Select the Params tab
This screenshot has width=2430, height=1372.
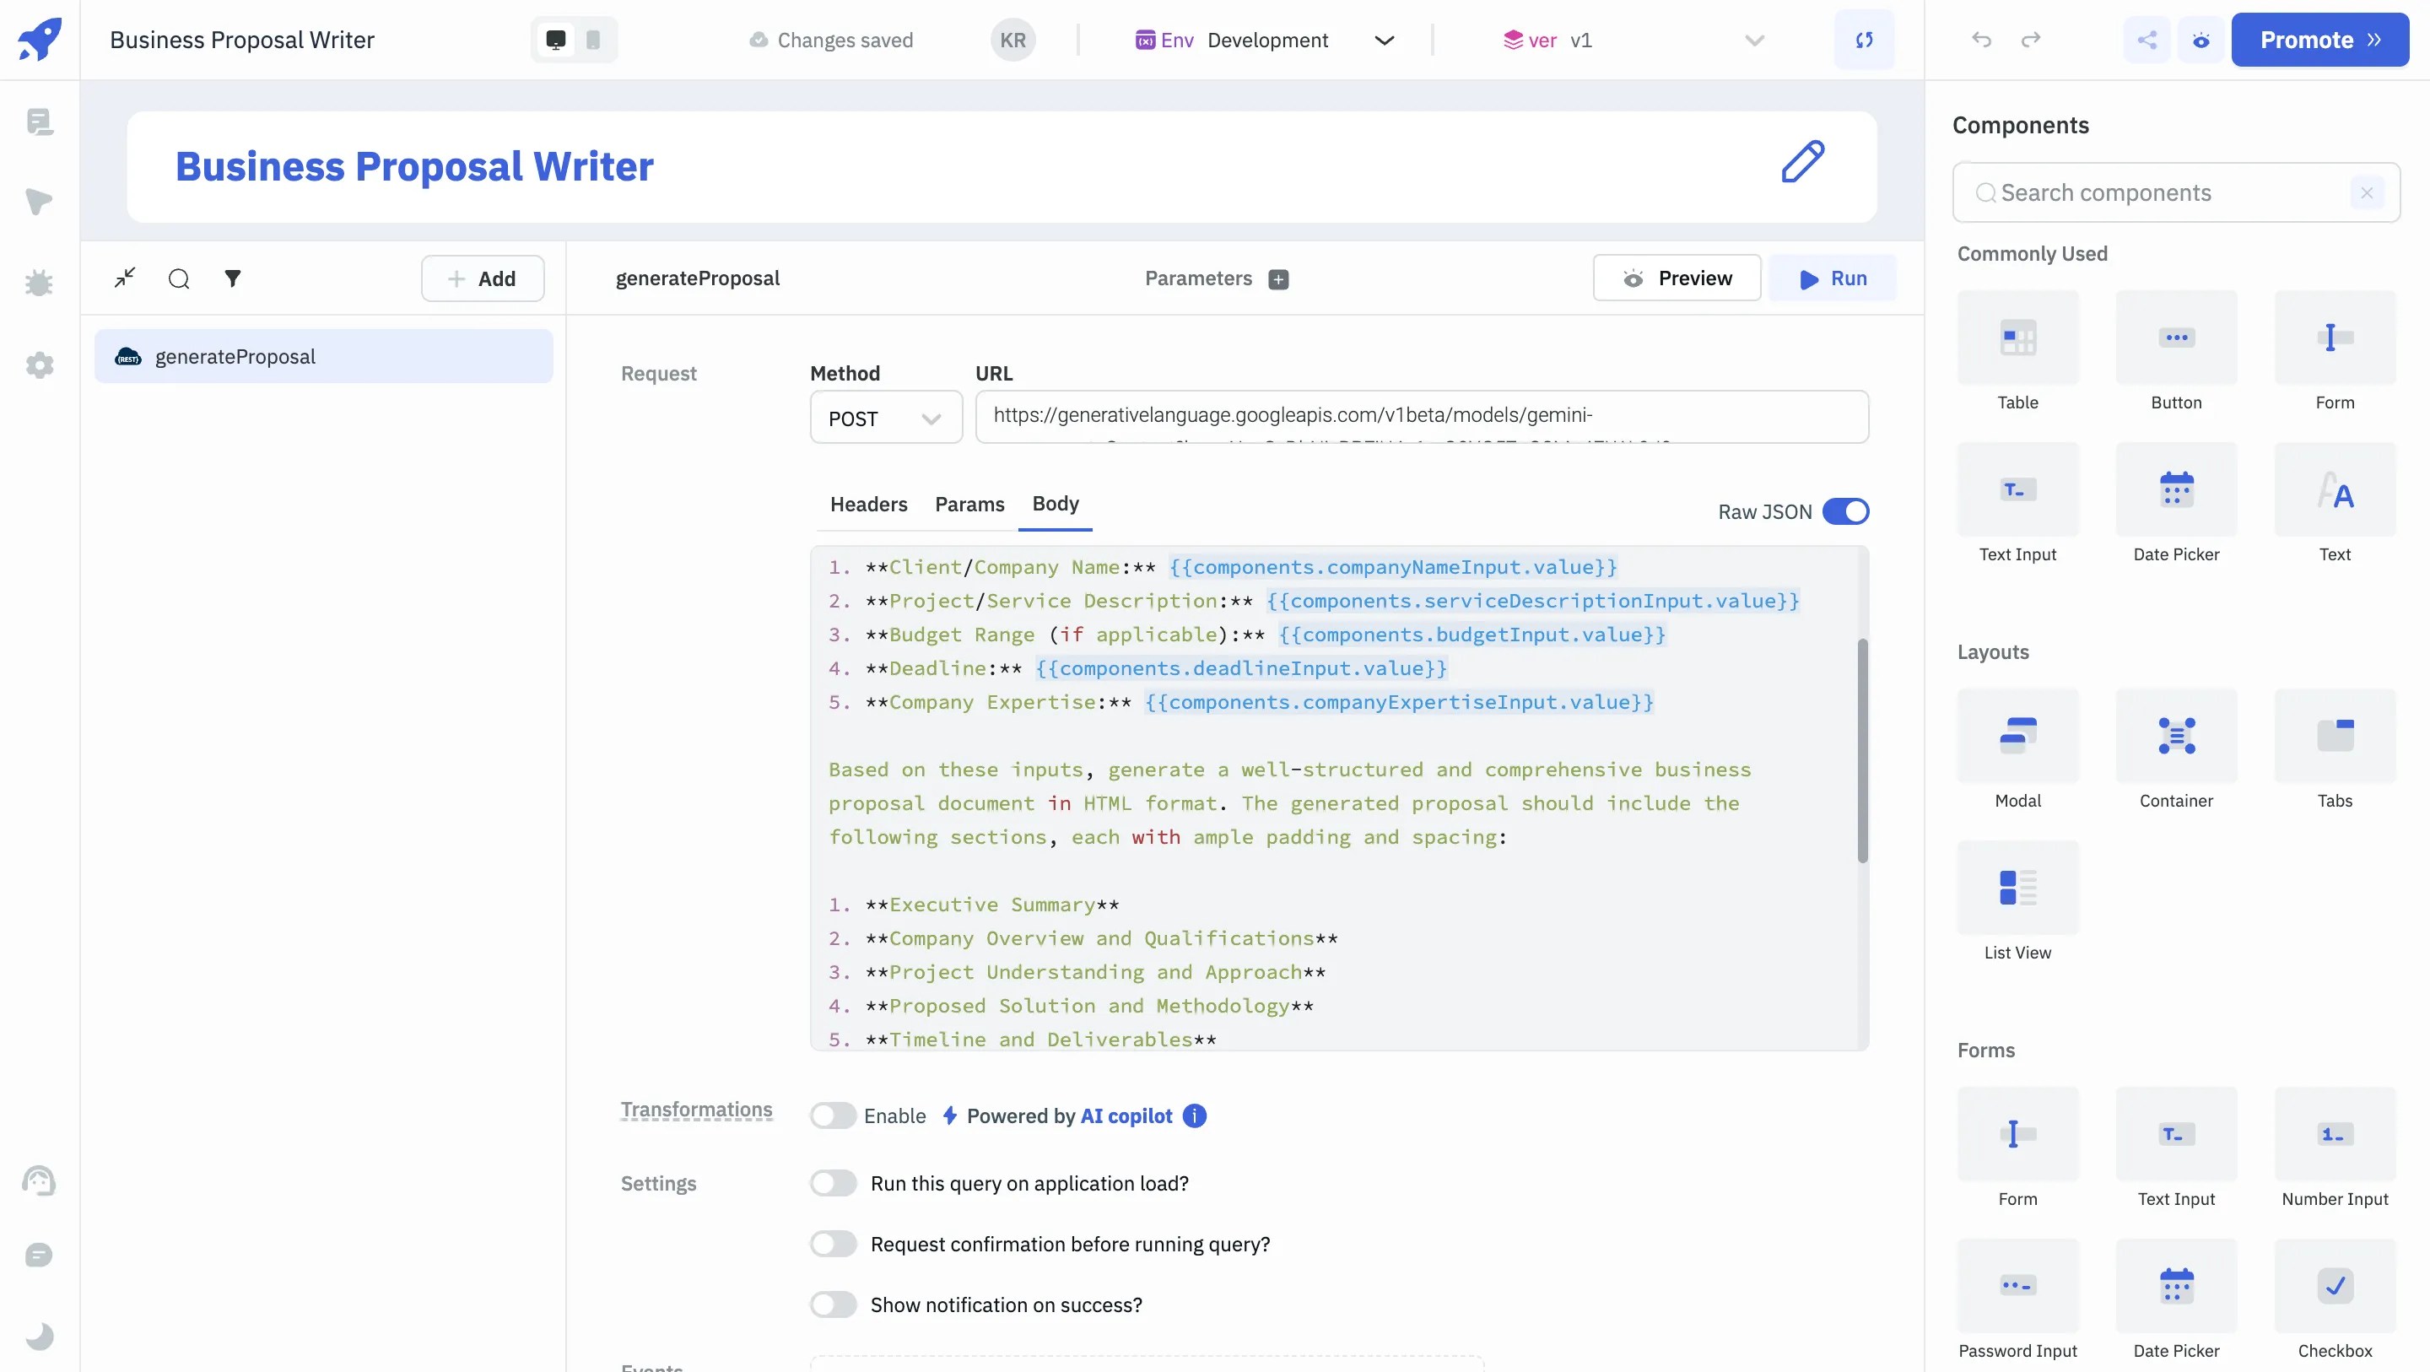click(x=969, y=504)
